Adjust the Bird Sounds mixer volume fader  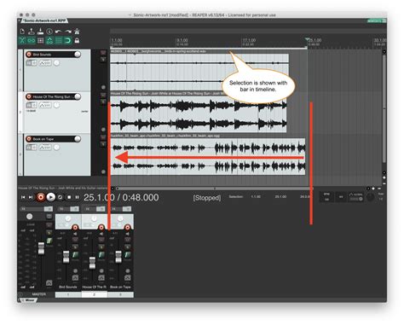[x=66, y=257]
